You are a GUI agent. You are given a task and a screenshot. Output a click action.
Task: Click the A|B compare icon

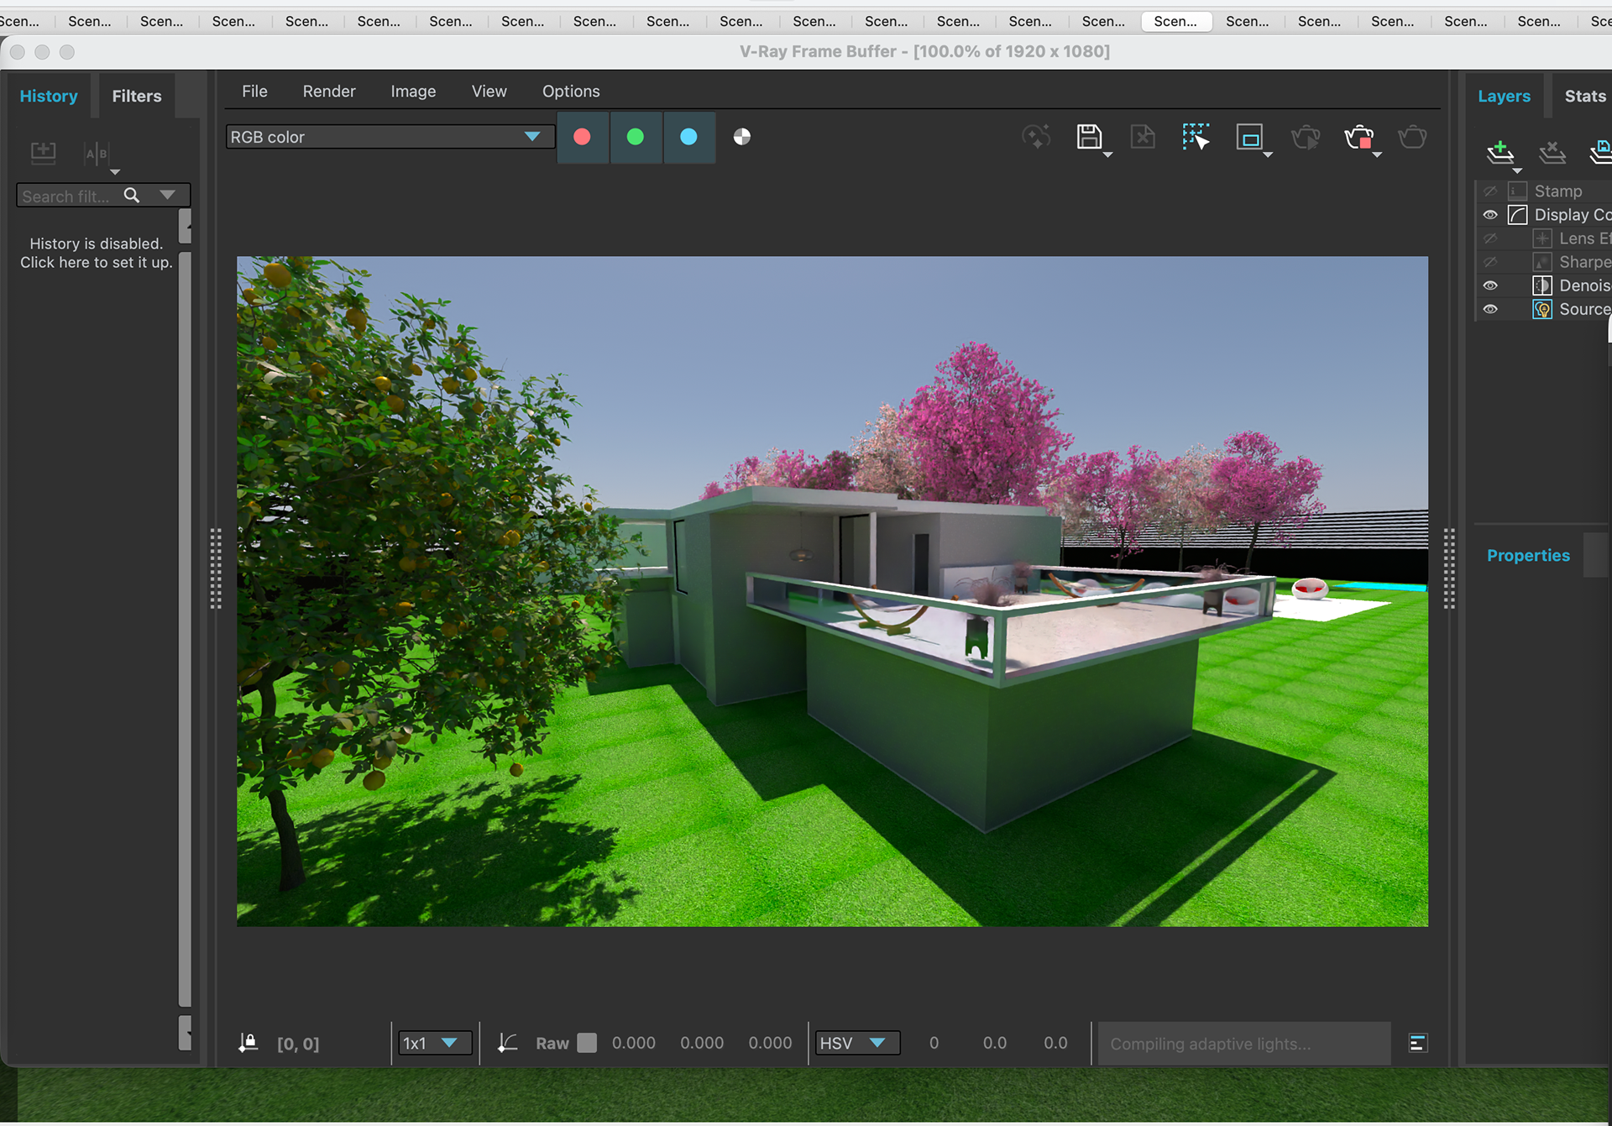97,154
